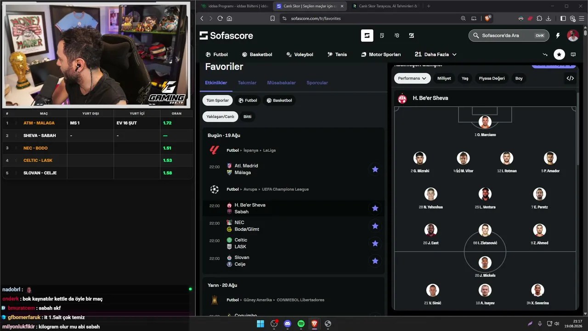Open I. Zlatanović player avatar in lineup
Image resolution: width=588 pixels, height=331 pixels.
click(485, 230)
